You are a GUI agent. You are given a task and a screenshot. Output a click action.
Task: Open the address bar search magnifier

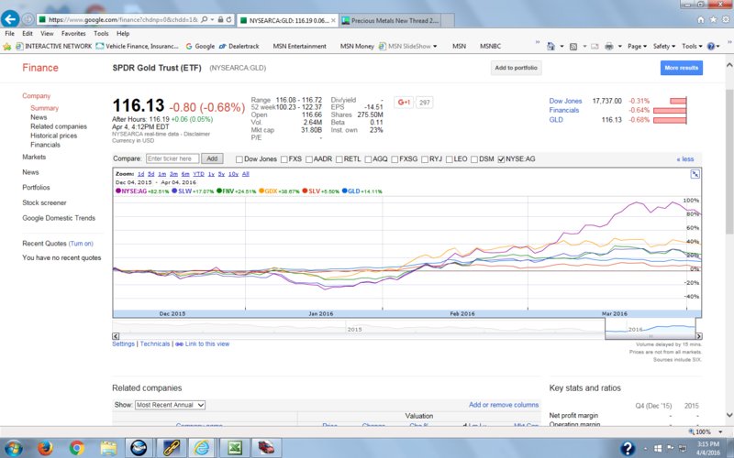pyautogui.click(x=204, y=19)
